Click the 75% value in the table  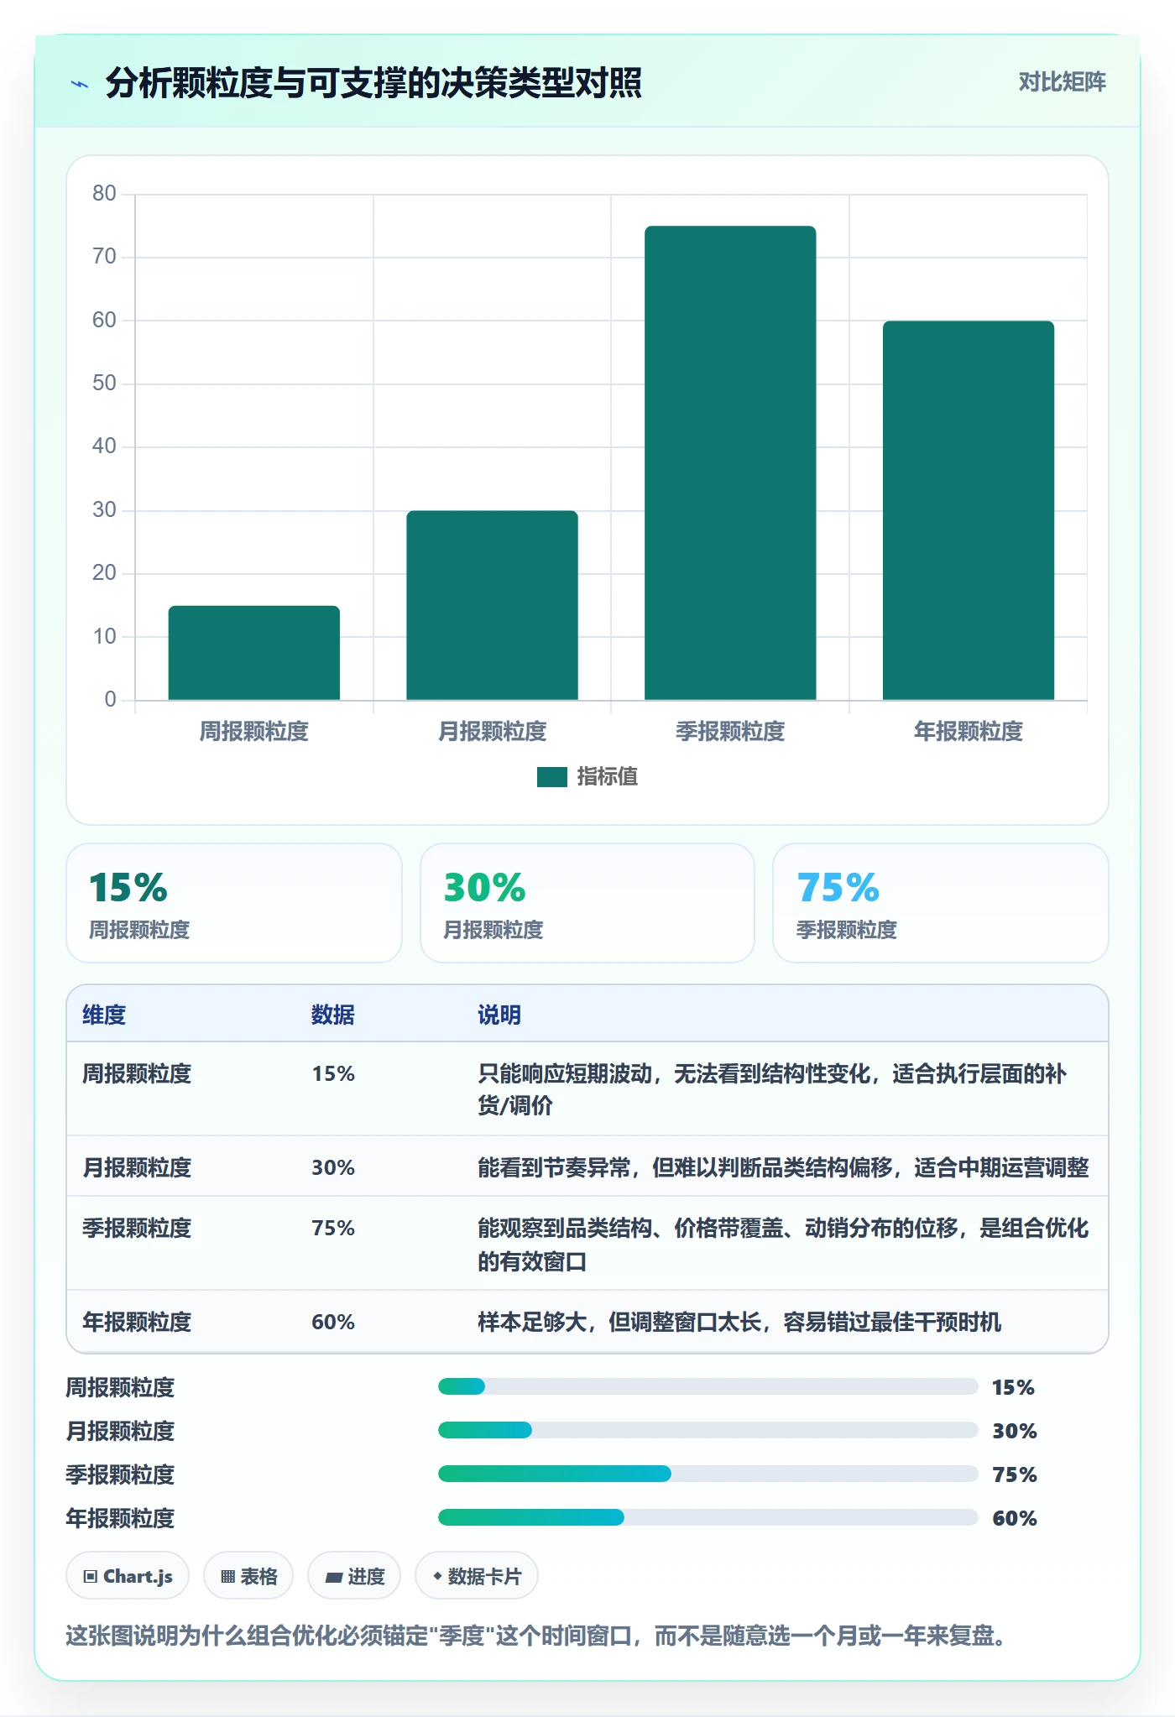point(333,1229)
